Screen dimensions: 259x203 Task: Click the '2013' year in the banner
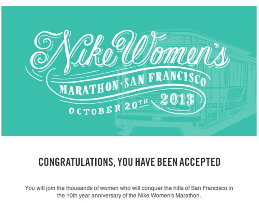tap(177, 99)
